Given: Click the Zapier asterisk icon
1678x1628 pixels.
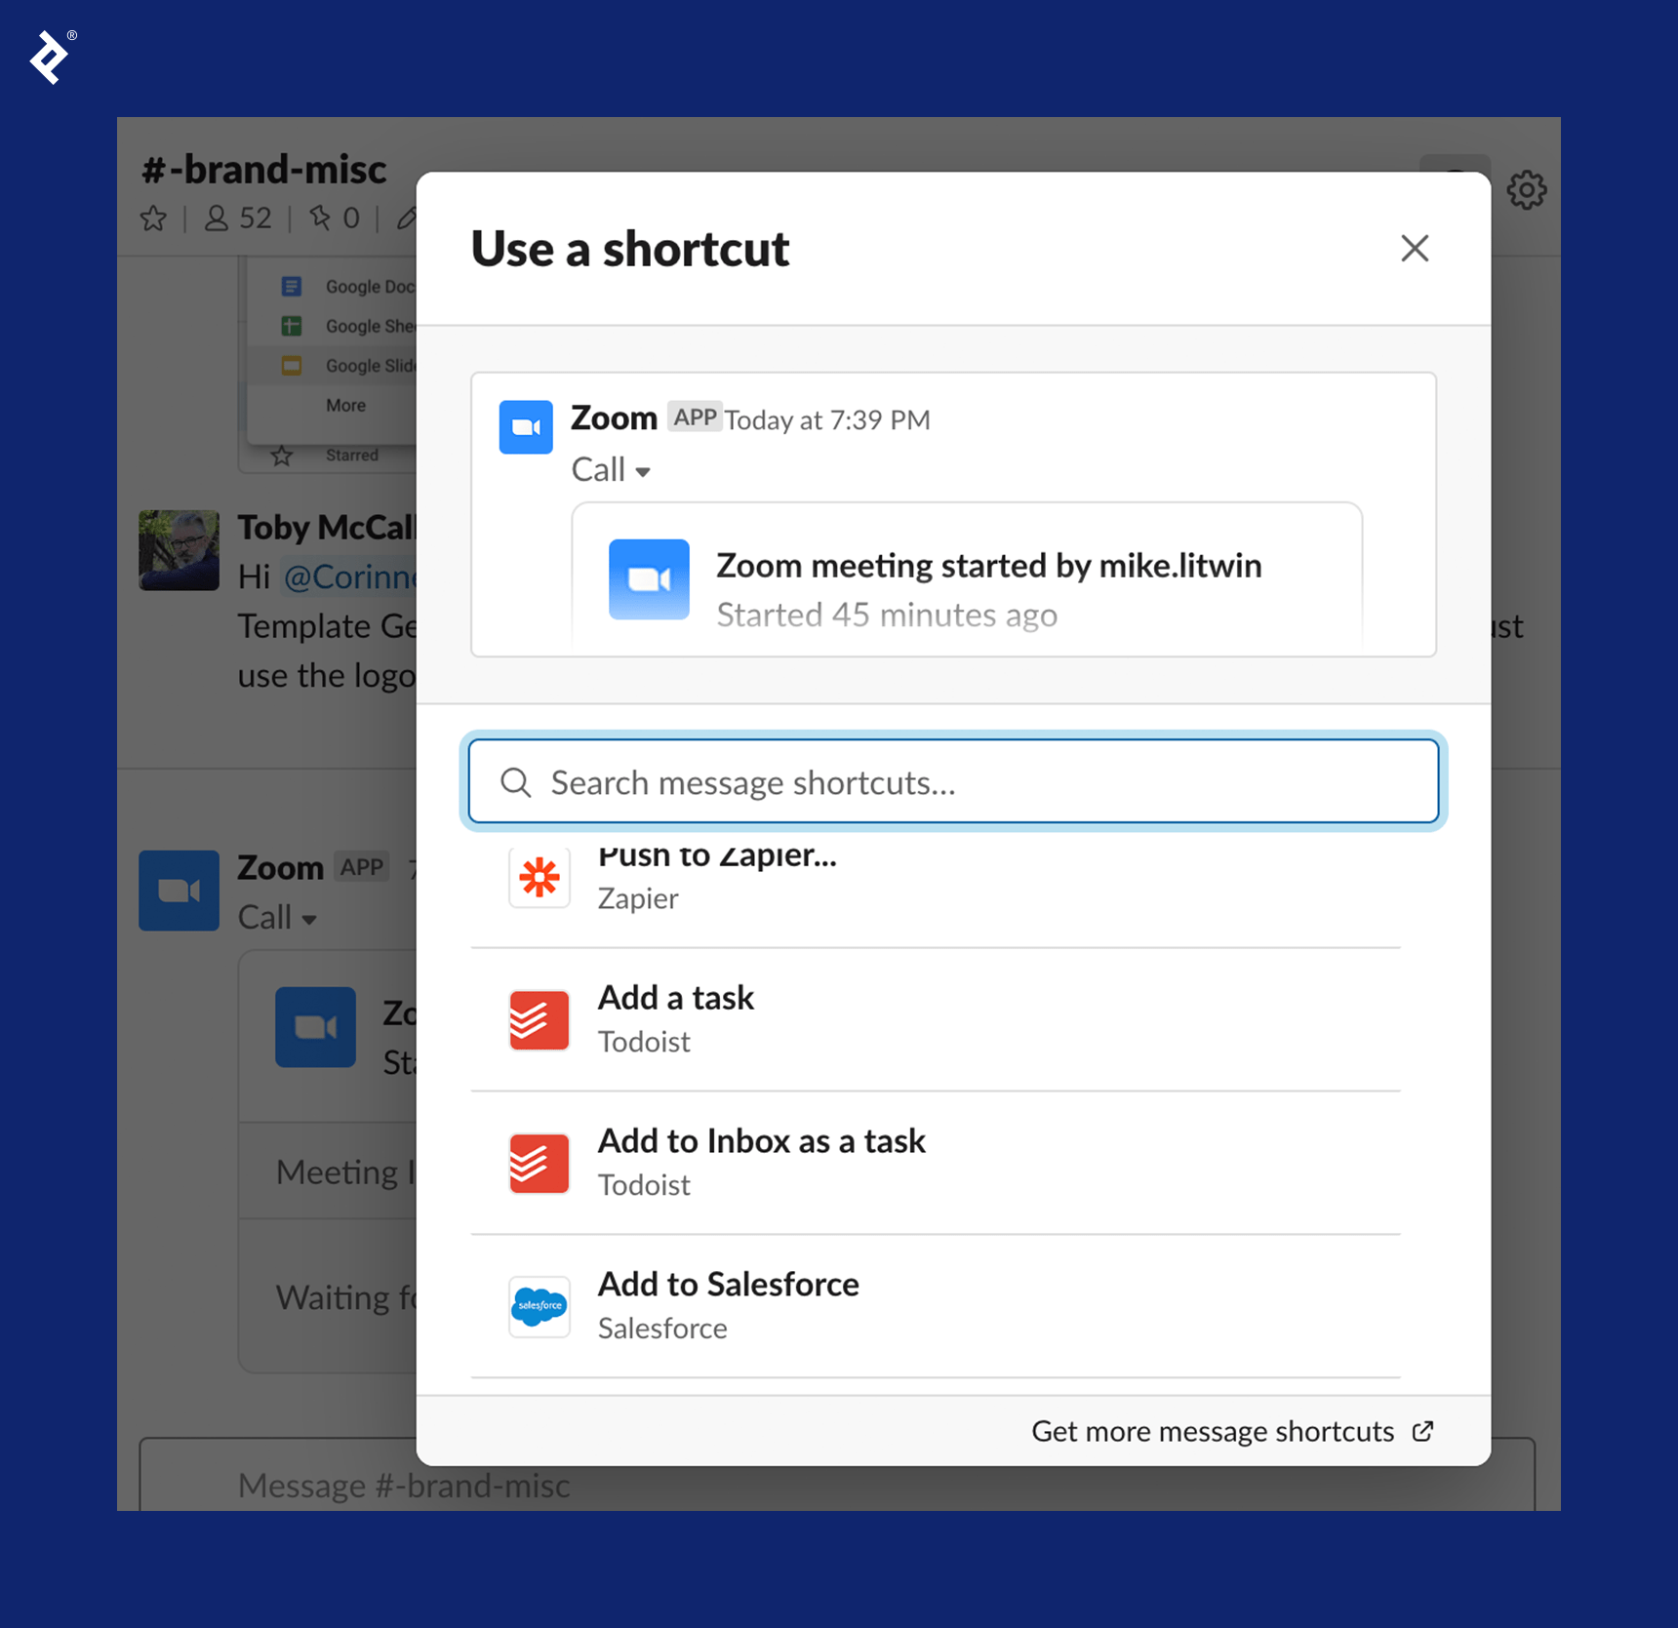Looking at the screenshot, I should (x=539, y=877).
